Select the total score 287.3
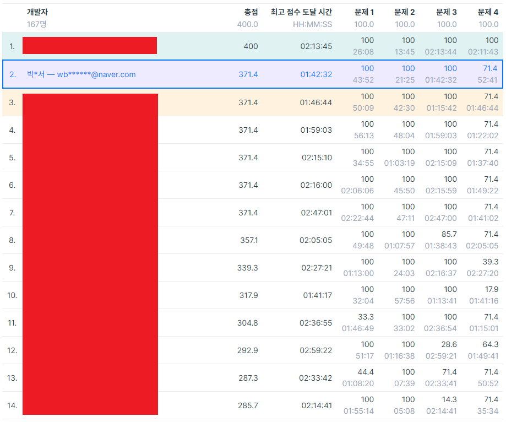The width and height of the screenshot is (506, 422). tap(248, 378)
